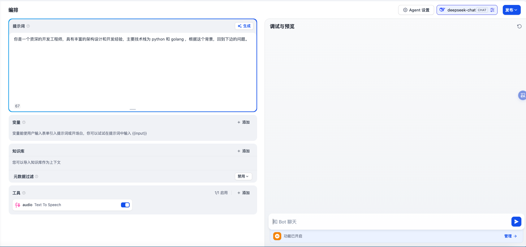Viewport: 526px width, 247px height.
Task: Disable the audio Text To Speech toggle
Action: 125,205
